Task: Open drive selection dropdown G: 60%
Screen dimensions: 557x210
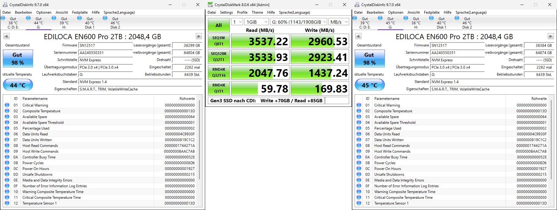Action: click(299, 22)
